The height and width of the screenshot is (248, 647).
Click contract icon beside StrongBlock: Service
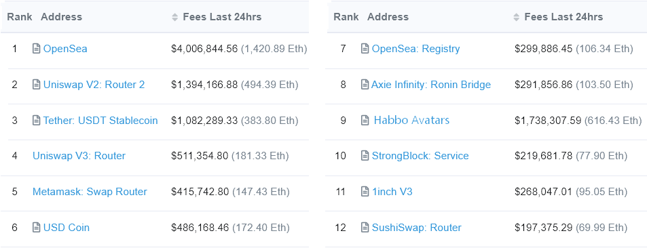(365, 156)
